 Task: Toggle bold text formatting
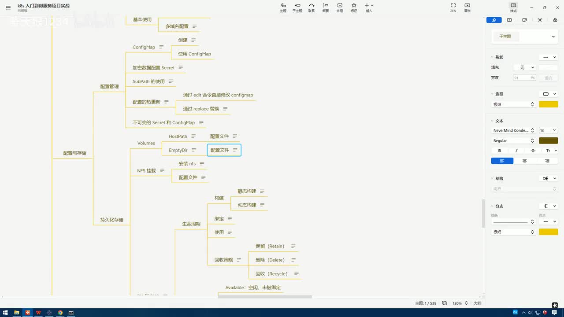click(x=499, y=151)
